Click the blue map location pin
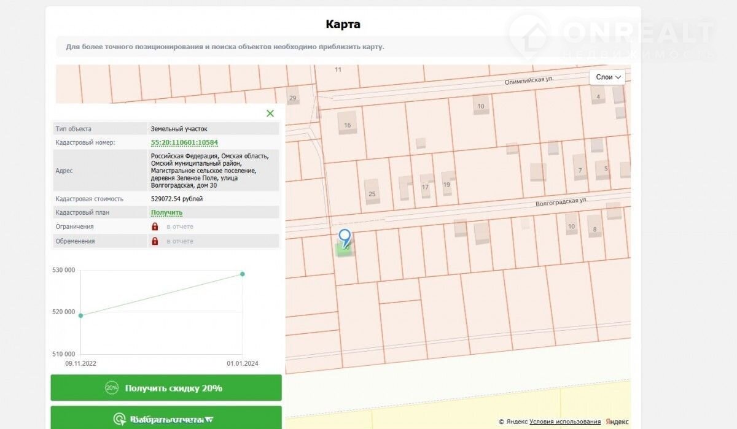This screenshot has width=737, height=429. (x=345, y=237)
